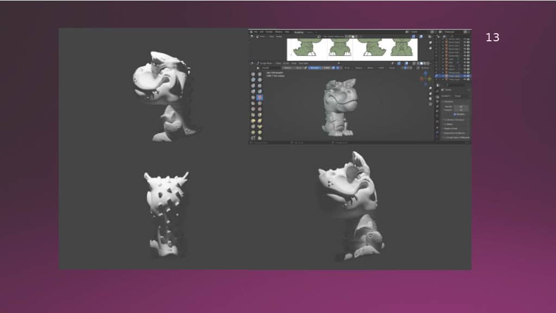Screen dimensions: 556x313
Task: Switch perspective/orthographic with the viewport grid icon
Action: (x=431, y=104)
